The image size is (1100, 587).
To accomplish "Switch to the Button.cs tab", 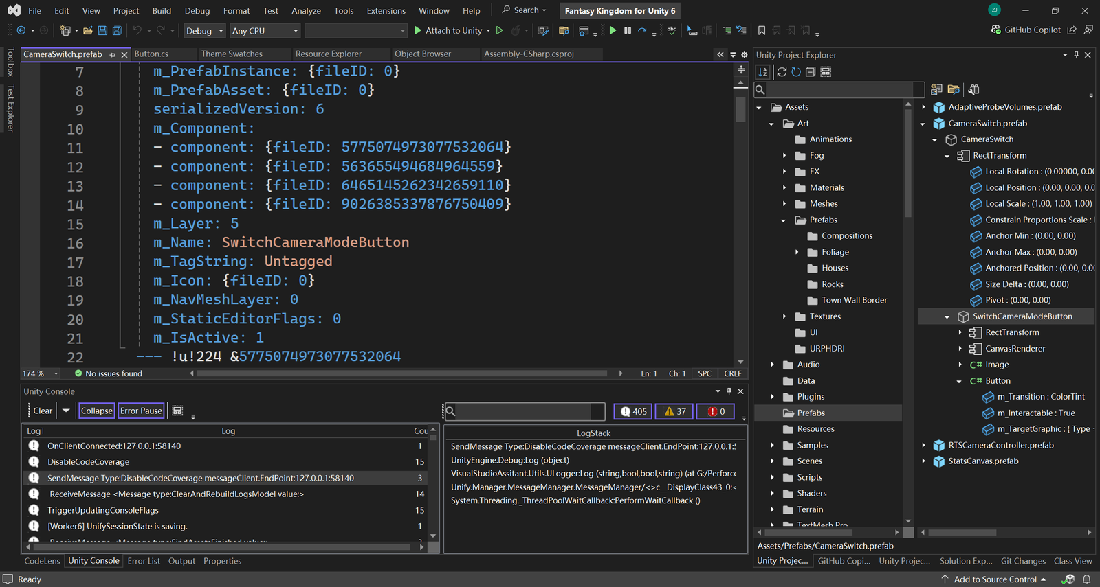I will coord(151,54).
